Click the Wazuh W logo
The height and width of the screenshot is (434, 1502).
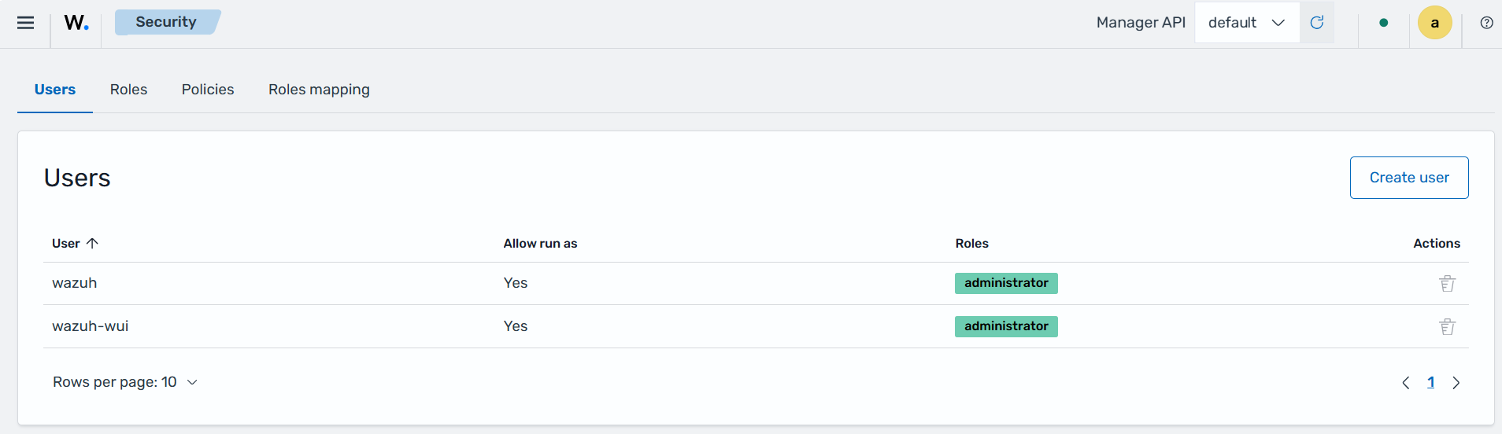point(76,23)
